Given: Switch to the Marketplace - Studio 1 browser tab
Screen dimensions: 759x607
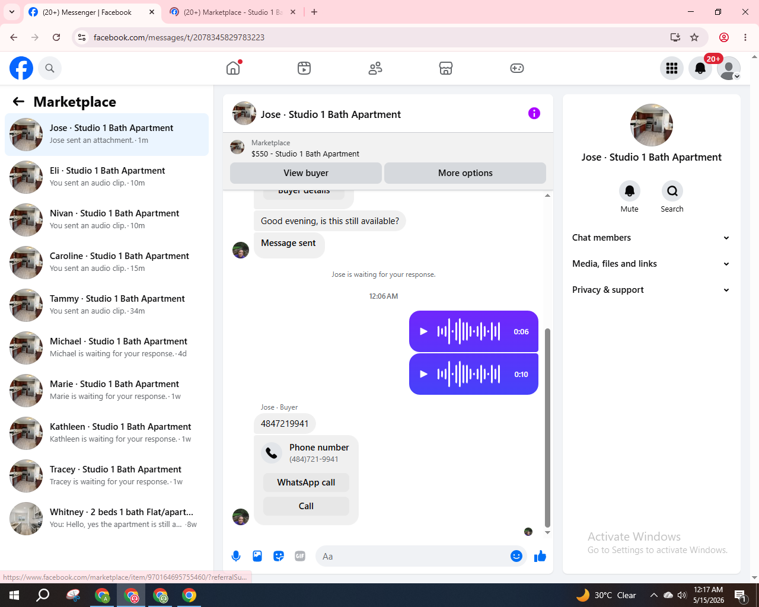Looking at the screenshot, I should 232,12.
